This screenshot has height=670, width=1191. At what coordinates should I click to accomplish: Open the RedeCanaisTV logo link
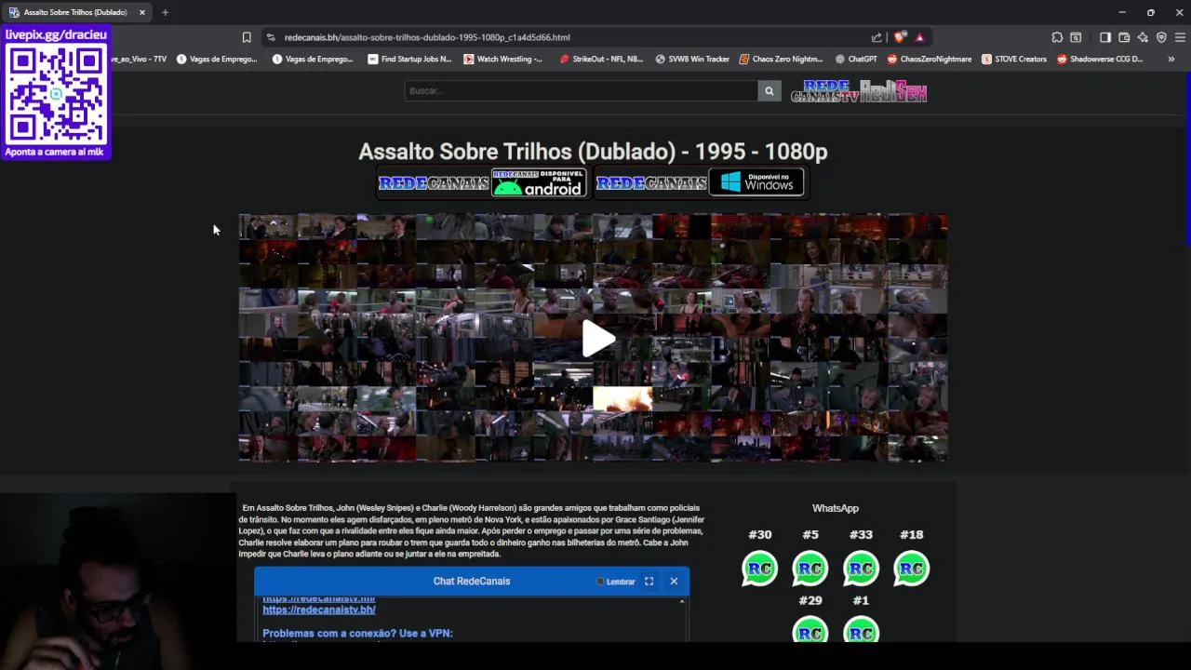click(x=824, y=91)
